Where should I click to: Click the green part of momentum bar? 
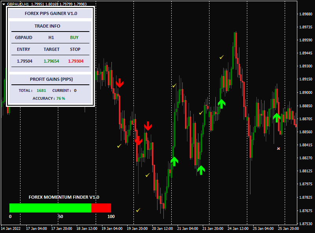(x=50, y=208)
